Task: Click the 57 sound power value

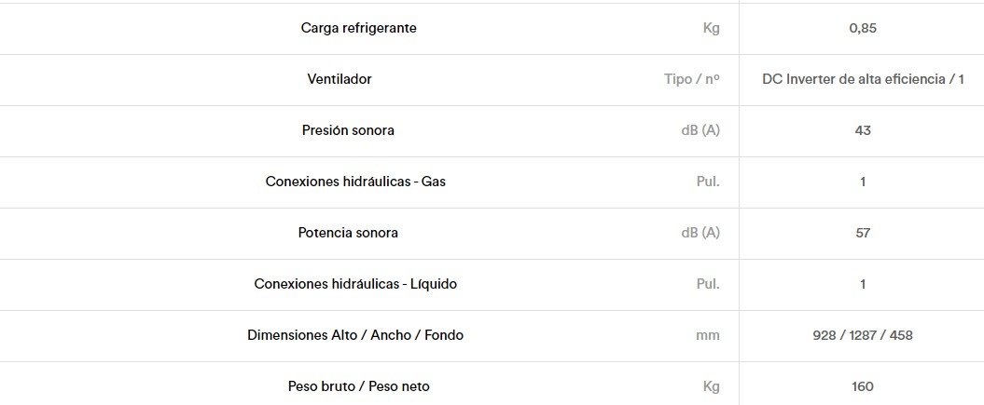Action: [863, 233]
